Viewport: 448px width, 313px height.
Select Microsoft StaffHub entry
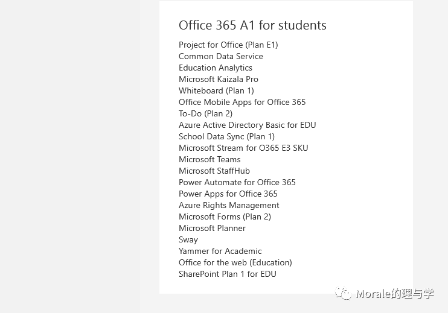tap(214, 171)
